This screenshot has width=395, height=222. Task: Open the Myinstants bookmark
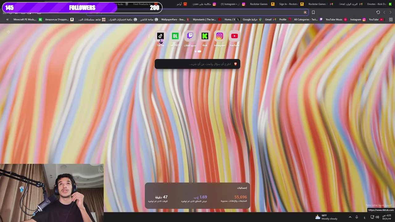click(x=207, y=19)
